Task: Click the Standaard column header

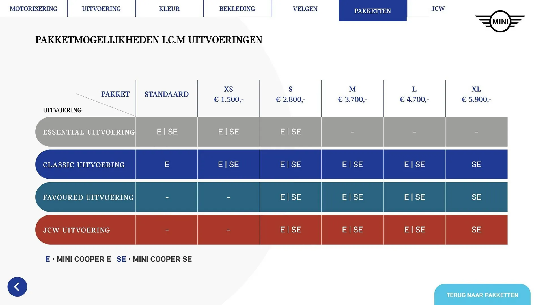Action: tap(166, 94)
